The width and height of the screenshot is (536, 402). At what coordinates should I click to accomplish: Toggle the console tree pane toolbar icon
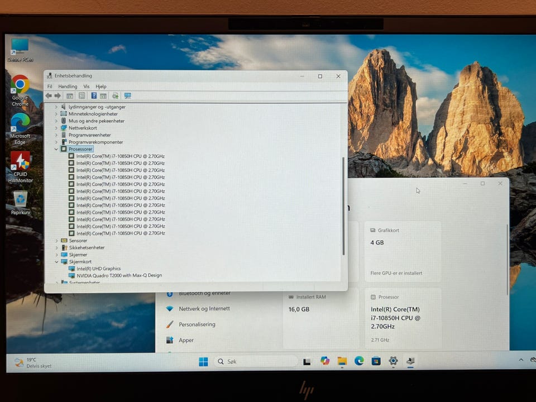click(70, 95)
